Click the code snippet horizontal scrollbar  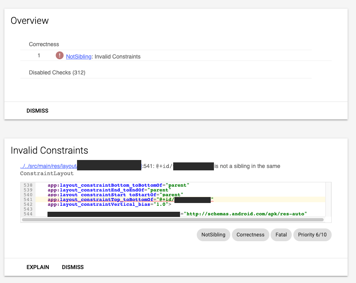coord(172,220)
